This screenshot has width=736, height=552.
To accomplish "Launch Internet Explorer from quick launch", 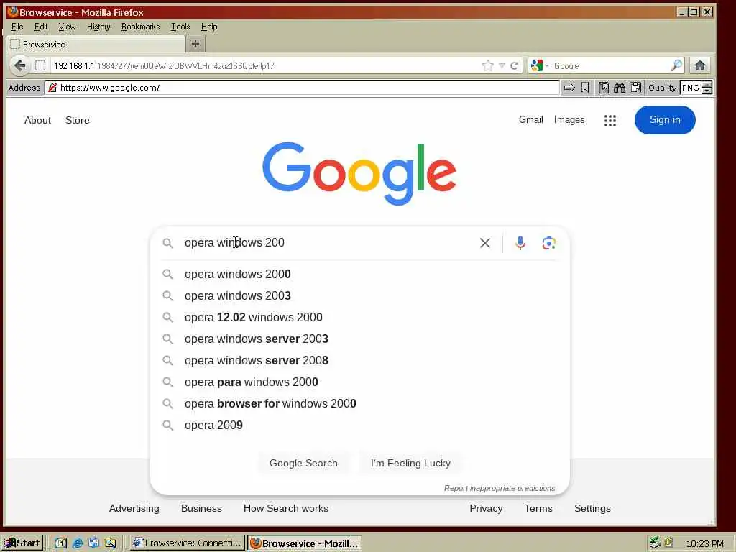I will click(78, 543).
